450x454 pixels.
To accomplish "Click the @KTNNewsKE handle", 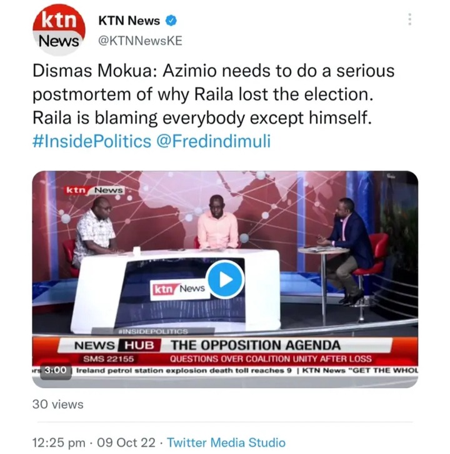I will pyautogui.click(x=141, y=41).
